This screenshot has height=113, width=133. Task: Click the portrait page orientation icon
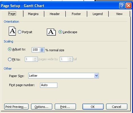12,31
